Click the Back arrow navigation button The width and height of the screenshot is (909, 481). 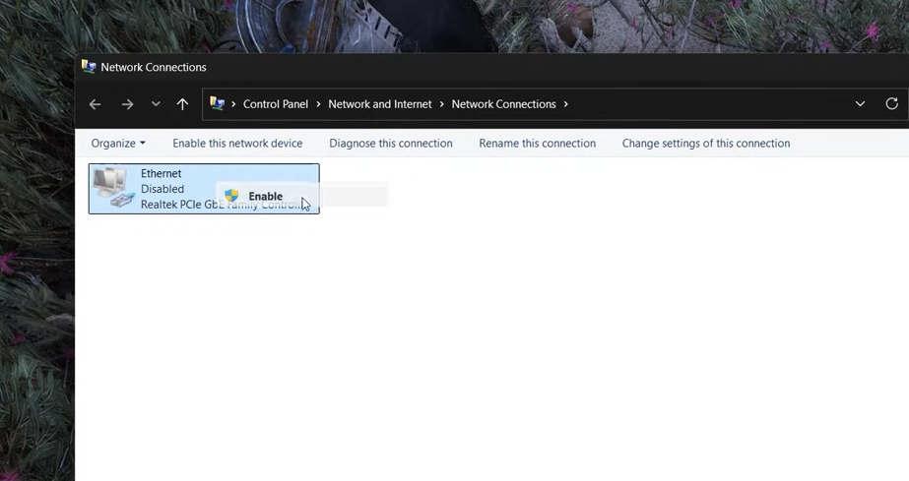95,104
